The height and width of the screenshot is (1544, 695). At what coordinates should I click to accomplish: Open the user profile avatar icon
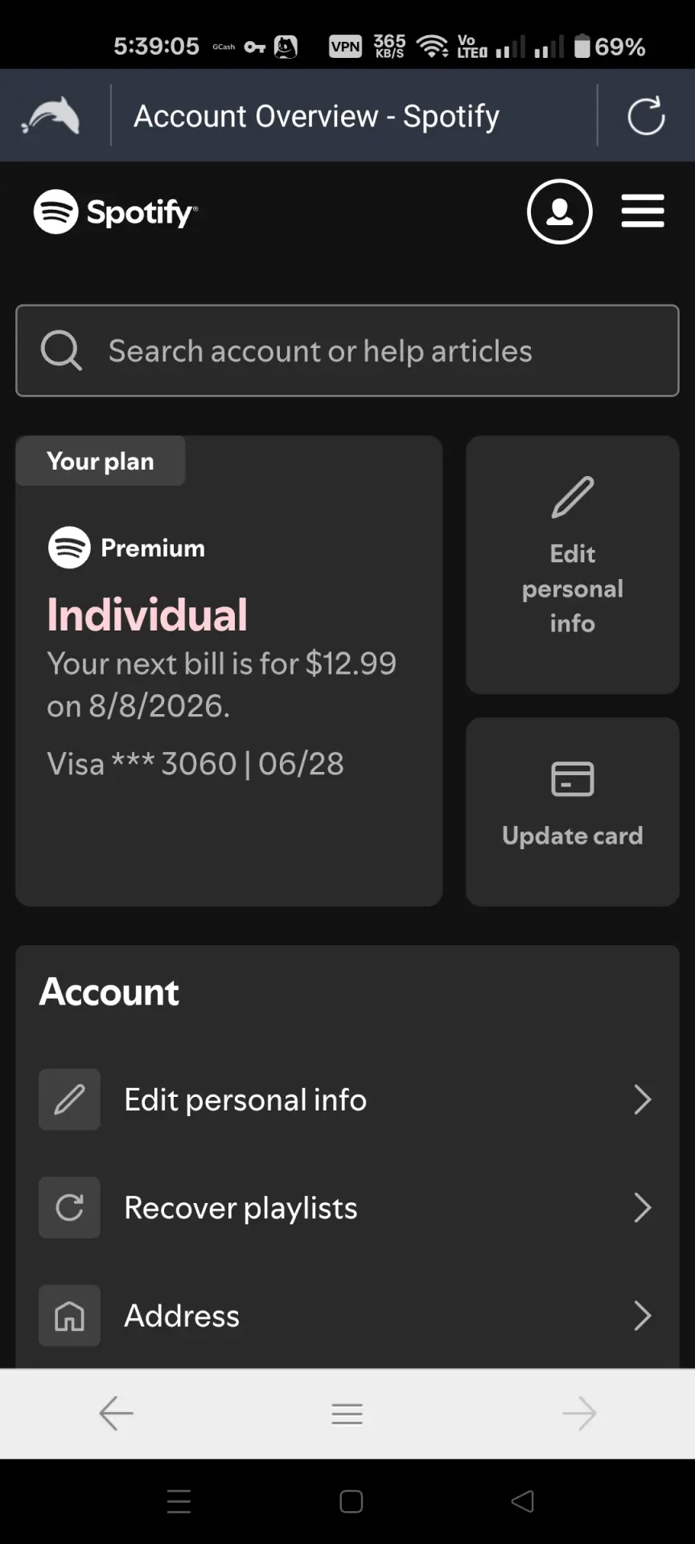point(560,211)
